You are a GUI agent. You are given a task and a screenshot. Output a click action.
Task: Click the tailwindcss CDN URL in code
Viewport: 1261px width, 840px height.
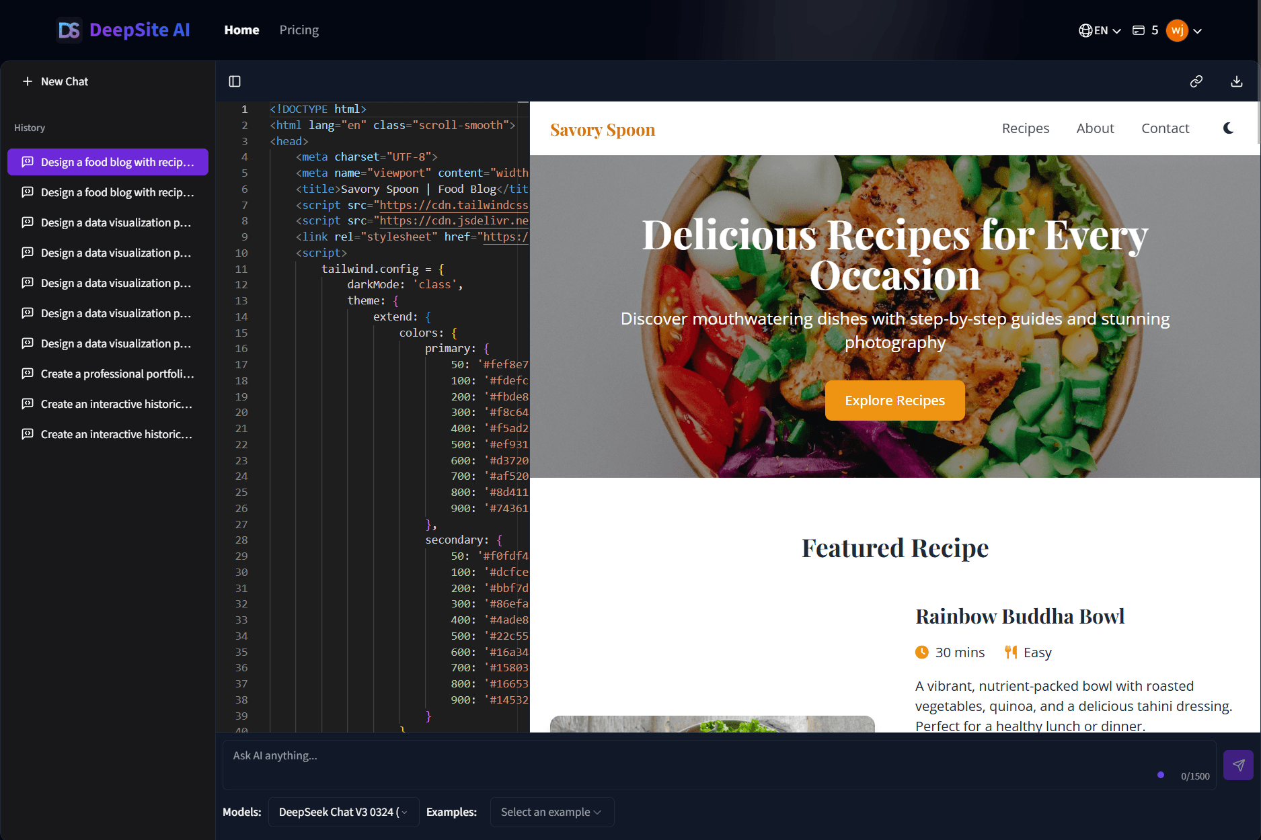454,205
